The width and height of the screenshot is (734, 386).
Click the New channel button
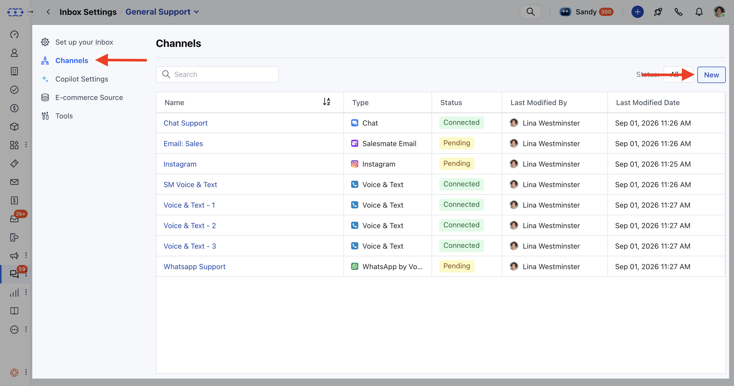tap(711, 75)
